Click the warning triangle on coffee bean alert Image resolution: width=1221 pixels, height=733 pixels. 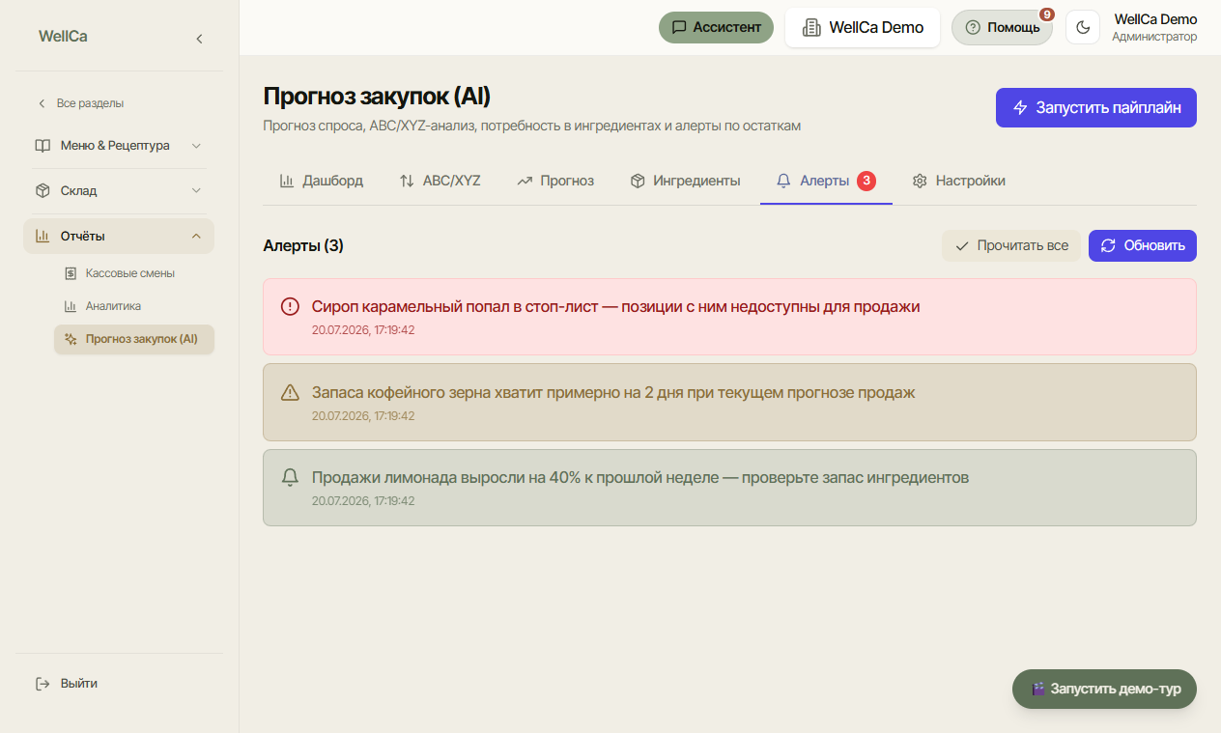coord(290,392)
